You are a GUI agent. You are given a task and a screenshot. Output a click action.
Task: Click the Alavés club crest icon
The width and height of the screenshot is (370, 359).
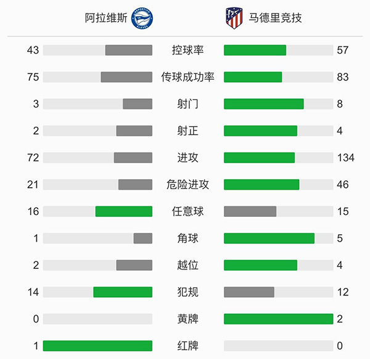(143, 18)
